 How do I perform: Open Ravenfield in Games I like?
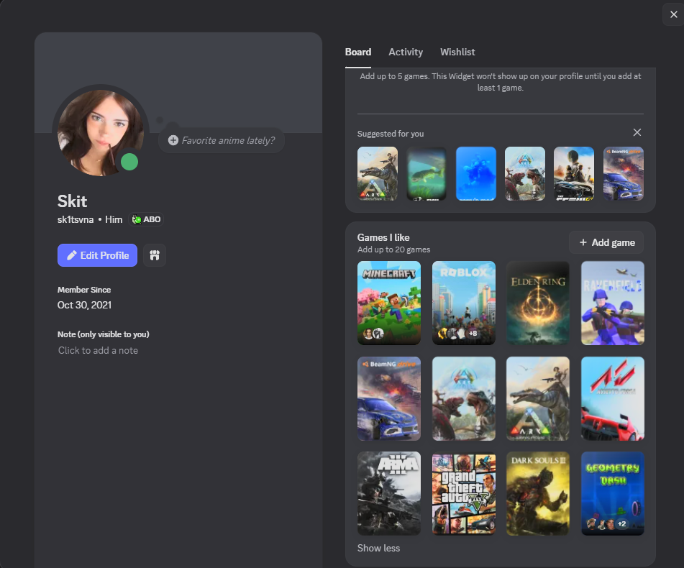point(613,303)
